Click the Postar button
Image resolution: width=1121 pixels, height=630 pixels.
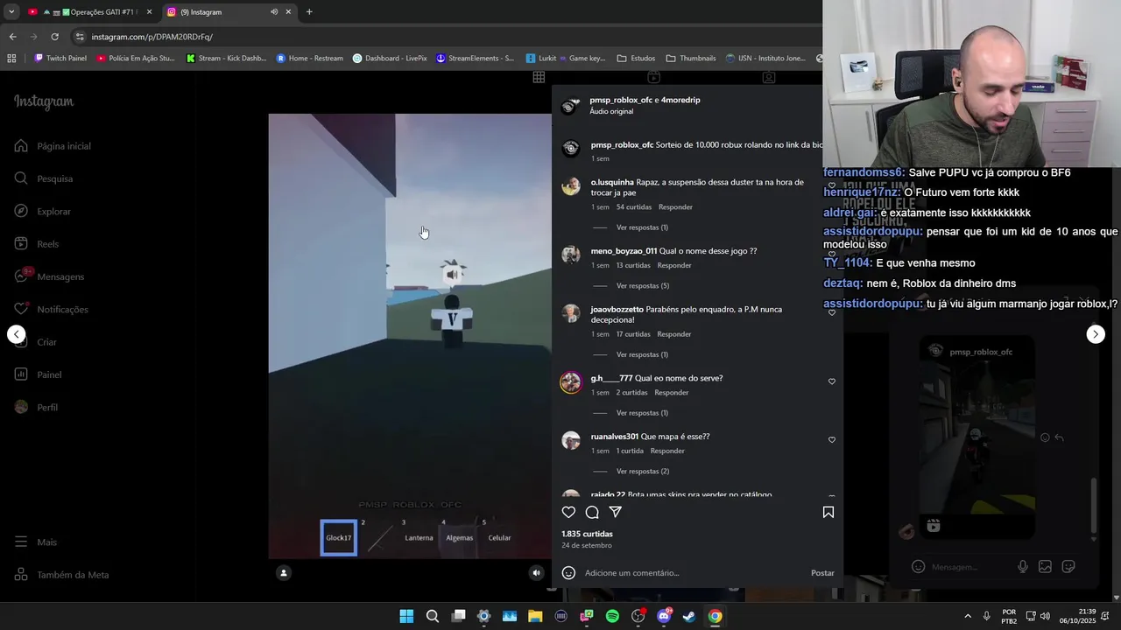822,573
